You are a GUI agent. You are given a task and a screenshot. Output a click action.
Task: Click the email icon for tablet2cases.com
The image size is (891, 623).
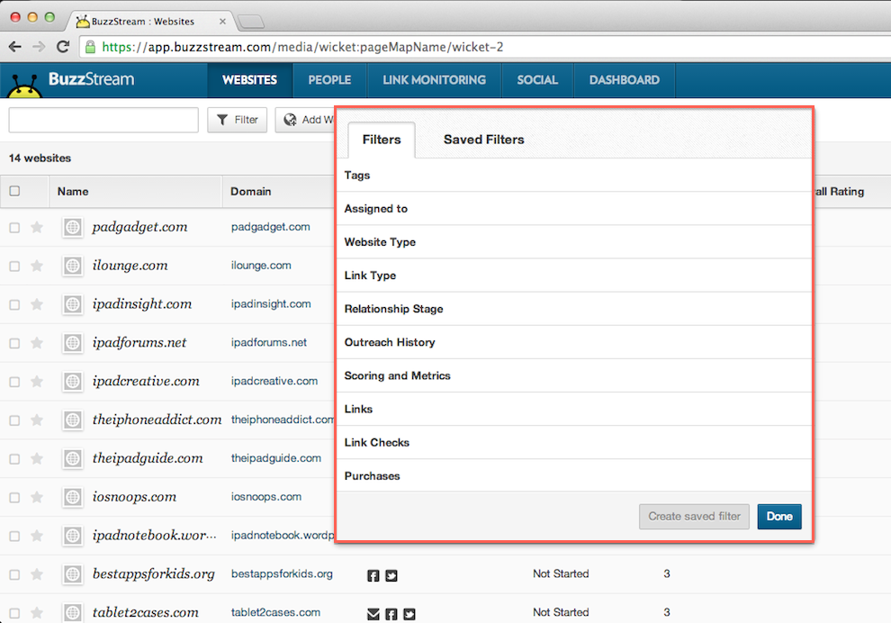coord(373,613)
